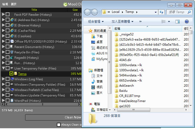Select the Baidu folder

pyautogui.click(x=121, y=91)
